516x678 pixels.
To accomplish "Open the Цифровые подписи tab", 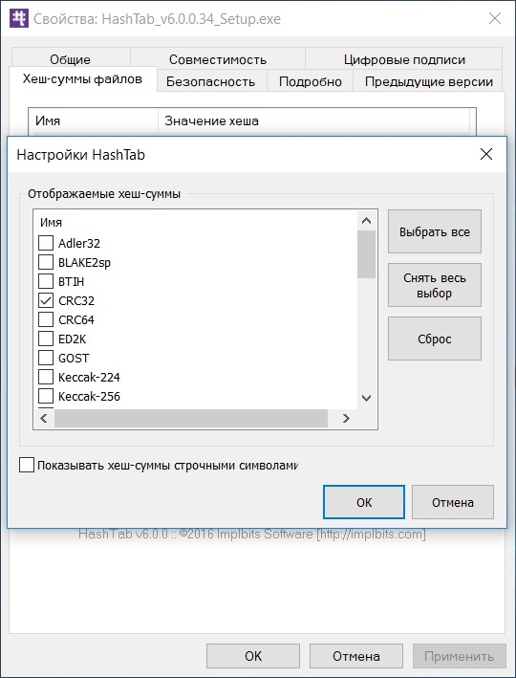I will point(404,59).
